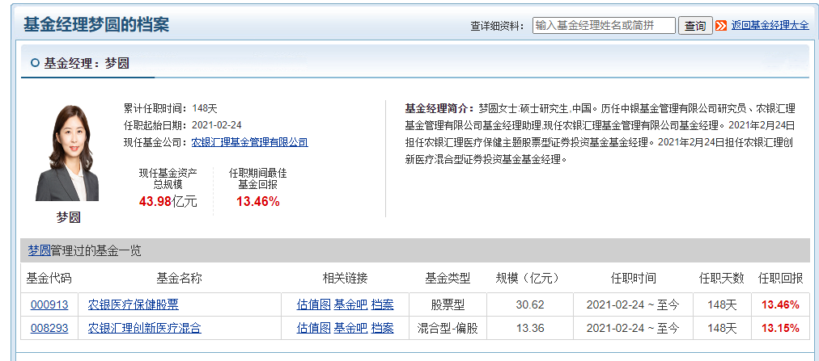The width and height of the screenshot is (819, 361).
Task: Click the 相关链接 column header
Action: tap(346, 279)
